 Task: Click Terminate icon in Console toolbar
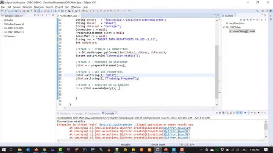click(x=217, y=113)
